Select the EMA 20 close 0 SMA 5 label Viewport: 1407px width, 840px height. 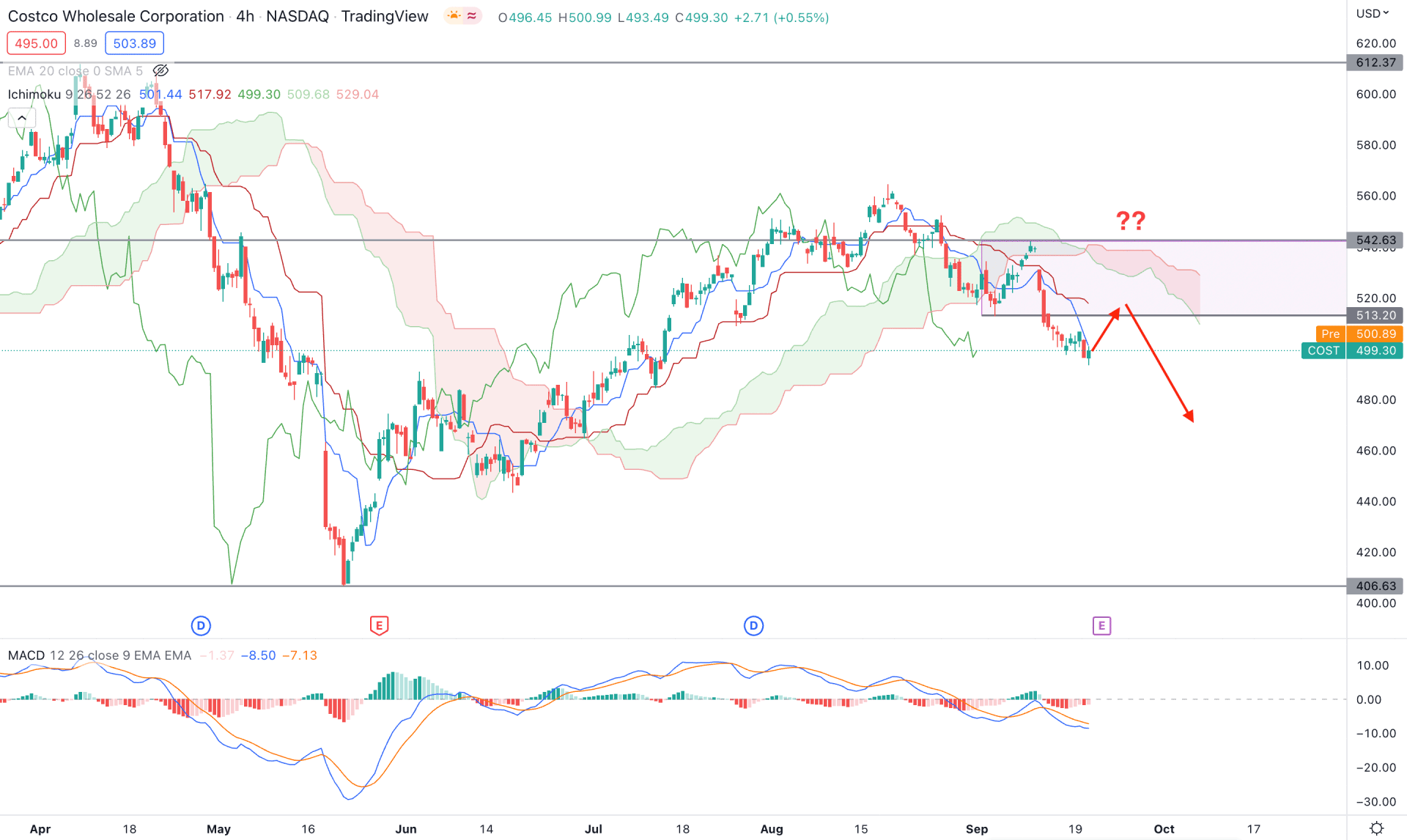coord(75,71)
